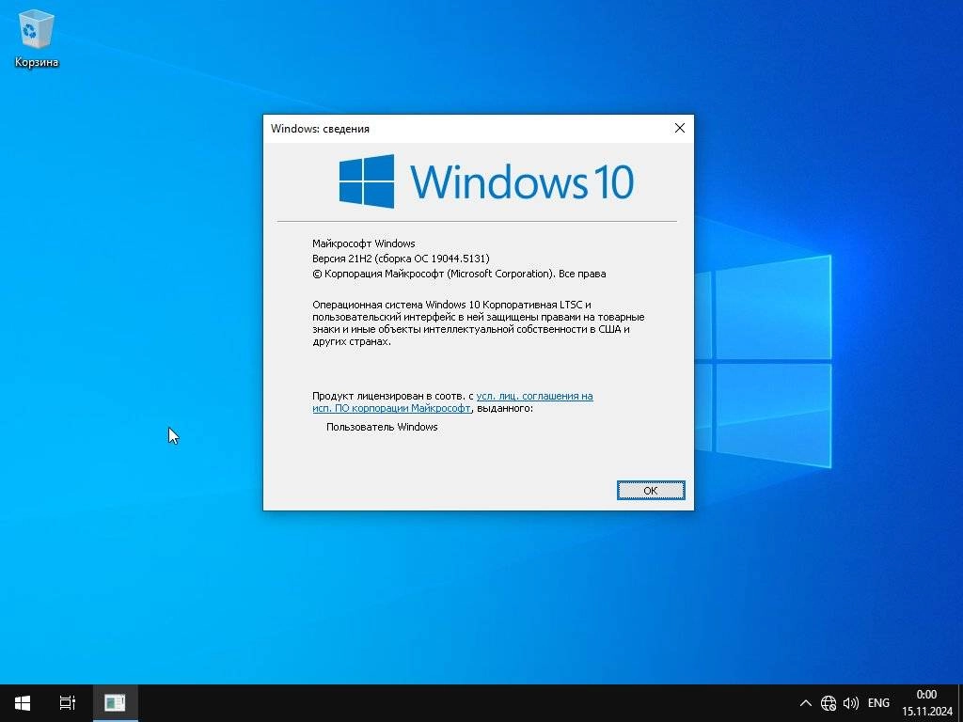Open the Windows Start menu
The width and height of the screenshot is (963, 722).
[23, 703]
